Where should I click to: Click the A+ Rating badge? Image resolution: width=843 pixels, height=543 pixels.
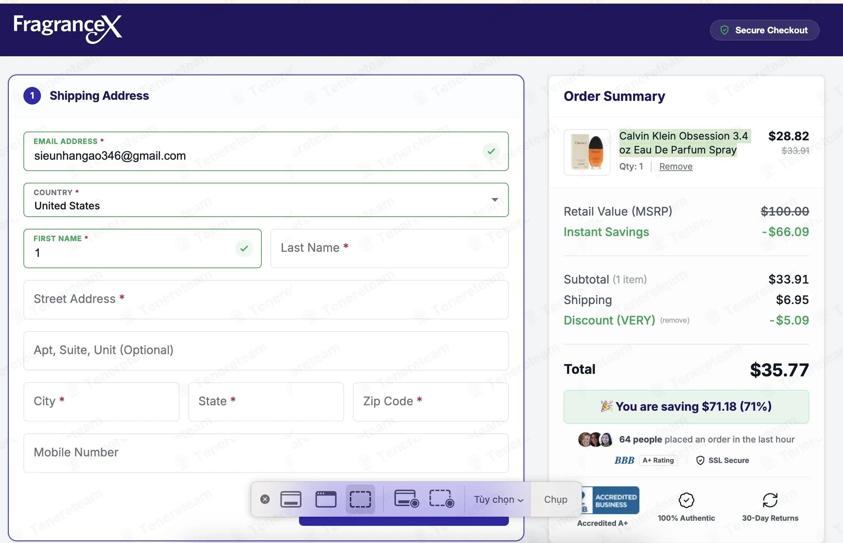click(658, 460)
